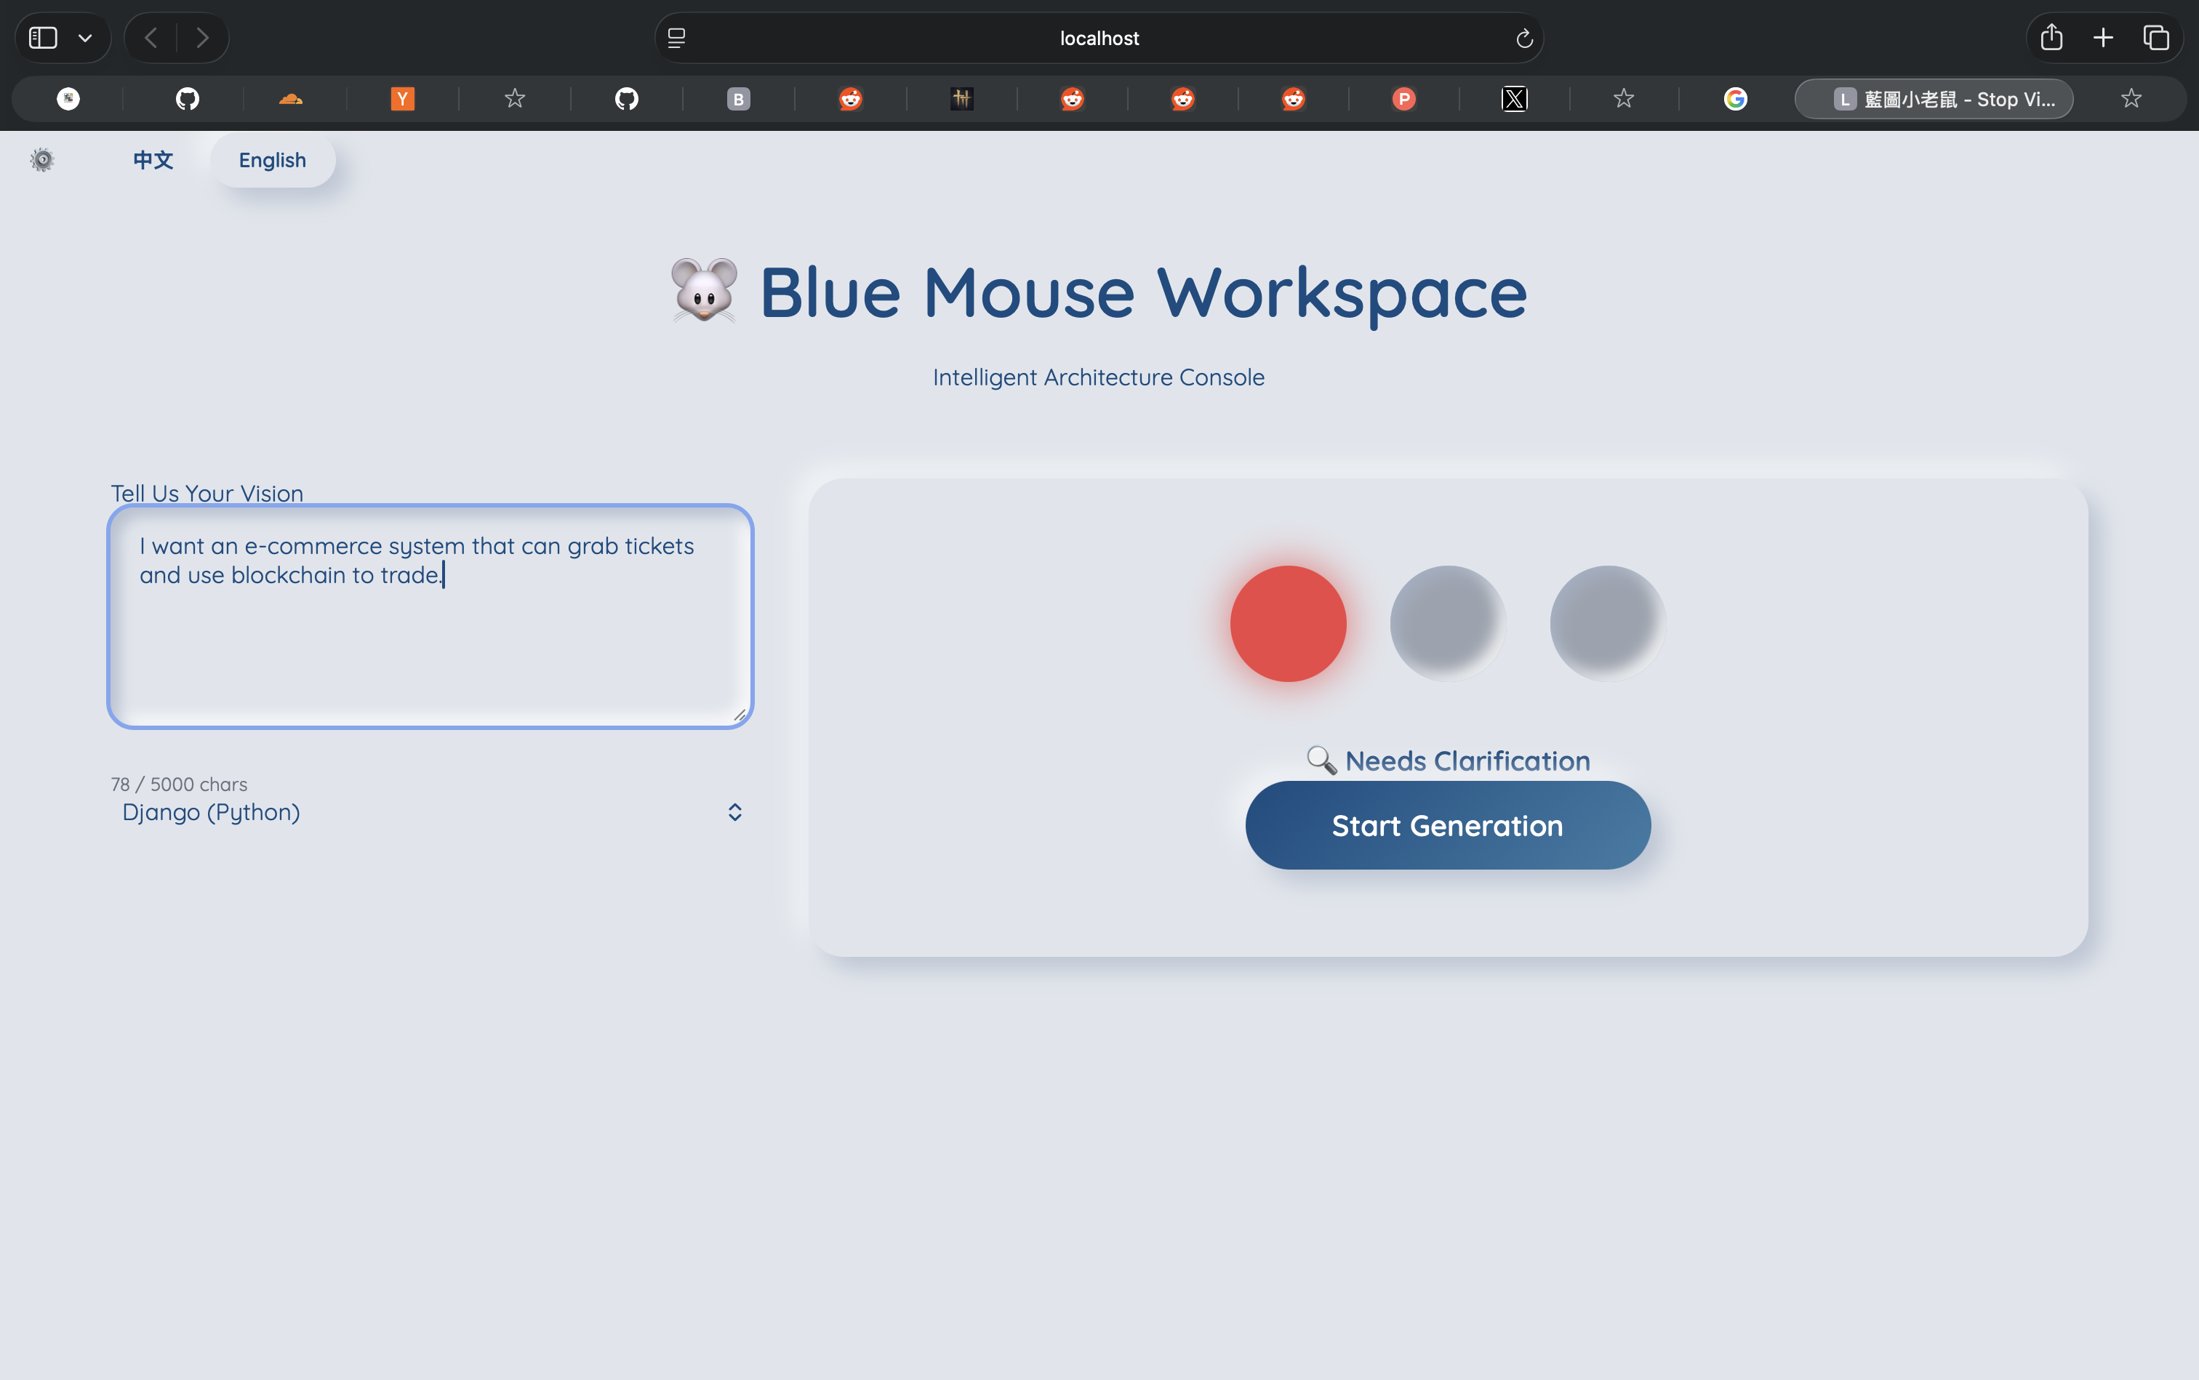Open the Hacker News bookmark
This screenshot has width=2199, height=1380.
[x=401, y=99]
